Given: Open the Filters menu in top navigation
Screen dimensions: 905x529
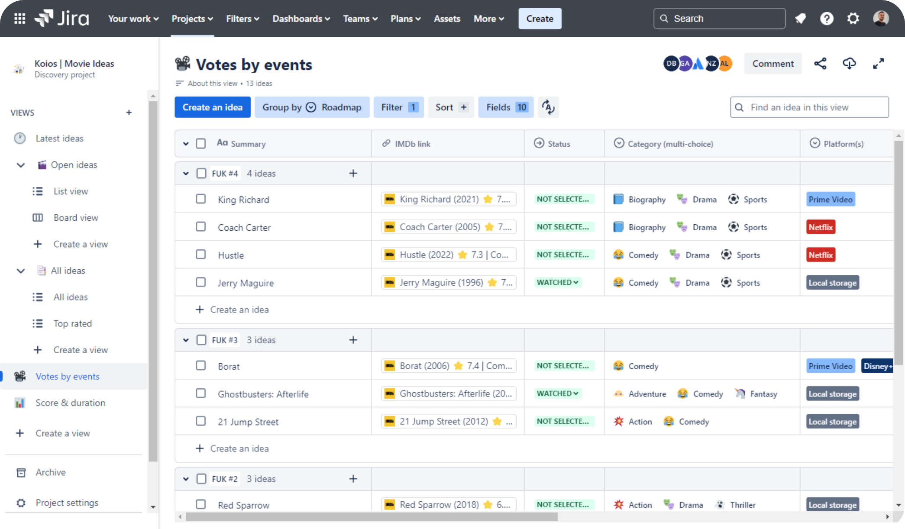Looking at the screenshot, I should click(242, 19).
